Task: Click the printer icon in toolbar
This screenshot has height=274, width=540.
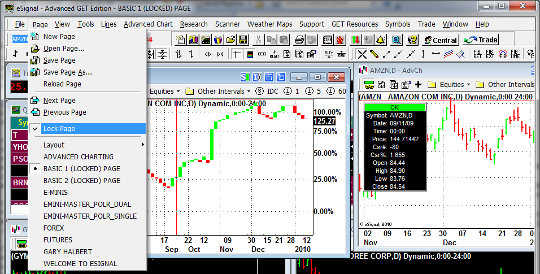Action: point(299,40)
